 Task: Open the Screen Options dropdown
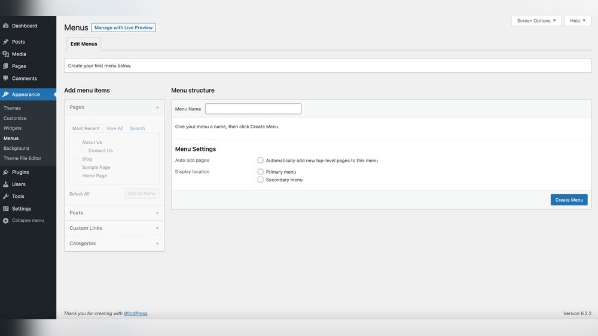536,20
